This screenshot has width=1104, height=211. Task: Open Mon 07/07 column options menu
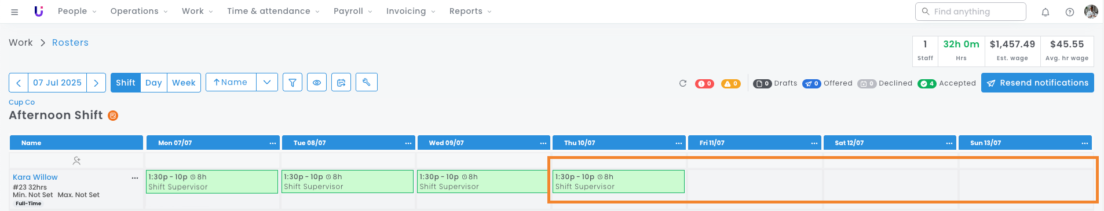point(272,143)
